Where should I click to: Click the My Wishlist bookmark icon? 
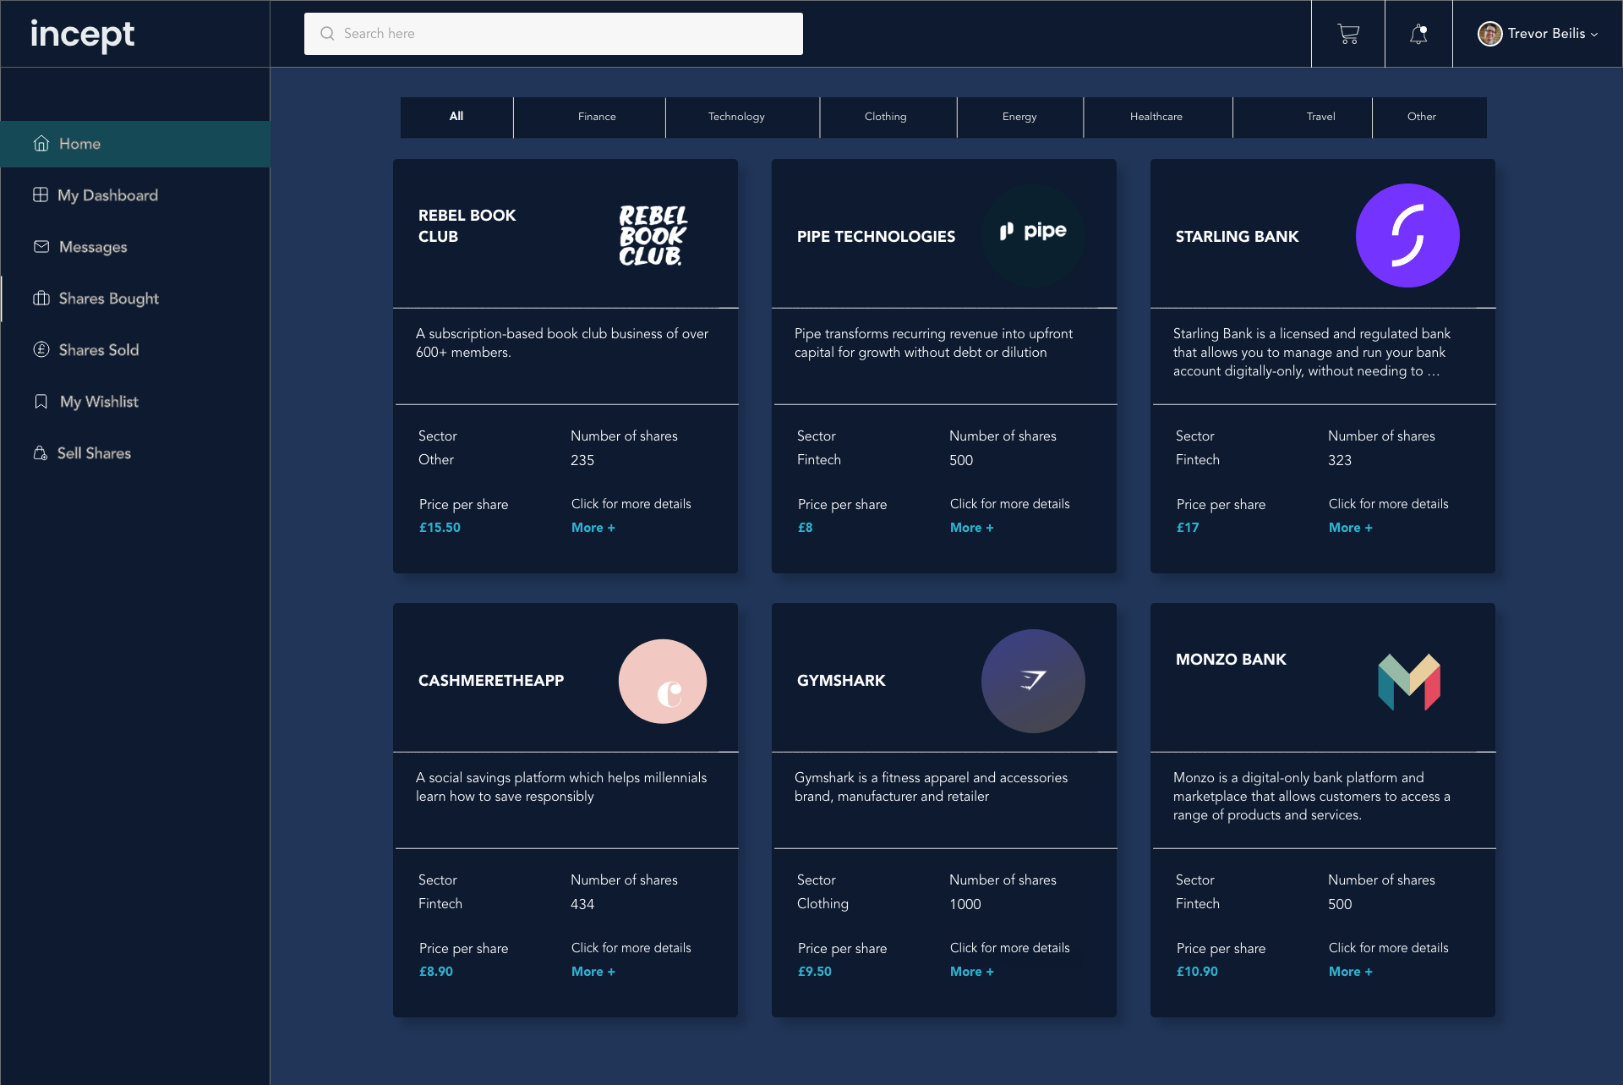[x=41, y=402]
